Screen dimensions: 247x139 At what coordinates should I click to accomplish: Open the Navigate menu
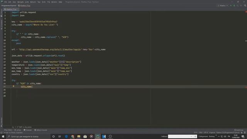pos(20,2)
